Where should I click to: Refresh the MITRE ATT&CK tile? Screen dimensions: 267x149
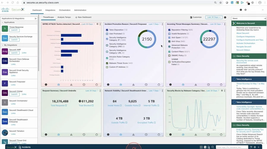click(x=96, y=84)
